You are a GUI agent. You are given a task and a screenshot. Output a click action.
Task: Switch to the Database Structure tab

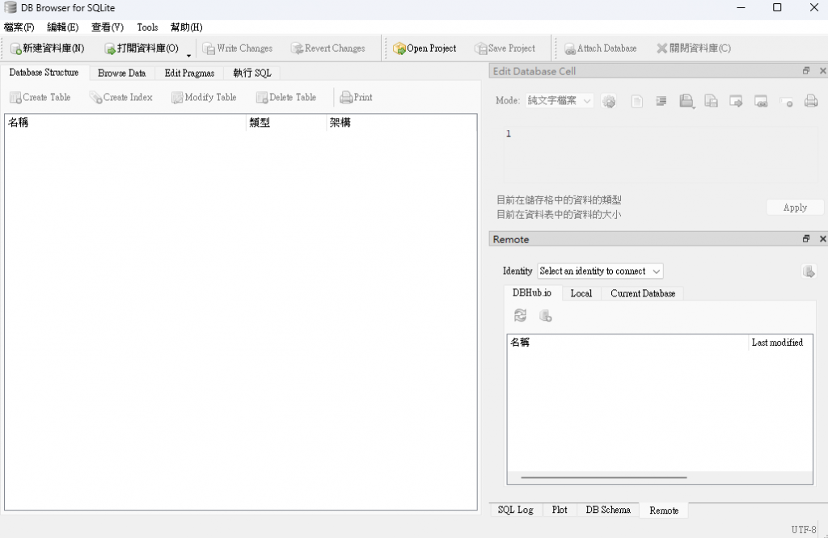click(44, 73)
